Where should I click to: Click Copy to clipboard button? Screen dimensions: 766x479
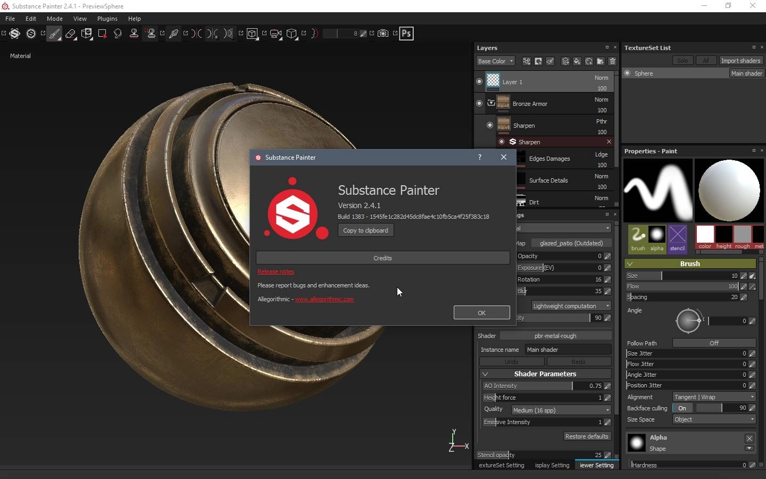coord(365,230)
